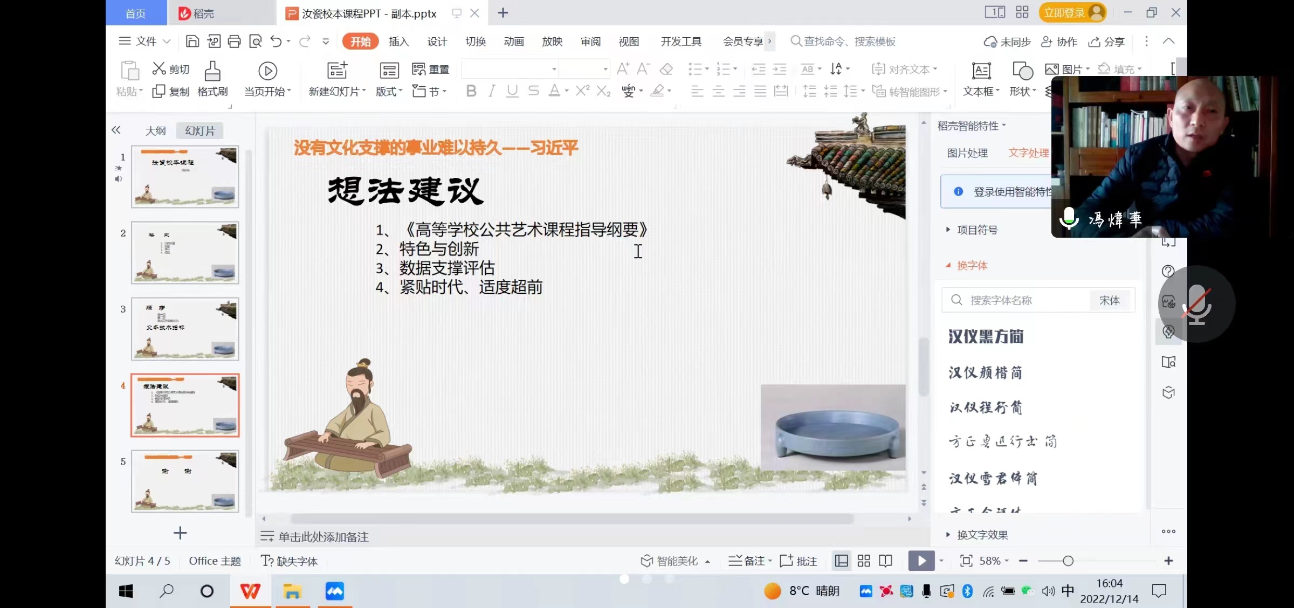Switch to slide sorter view icon

tap(864, 561)
